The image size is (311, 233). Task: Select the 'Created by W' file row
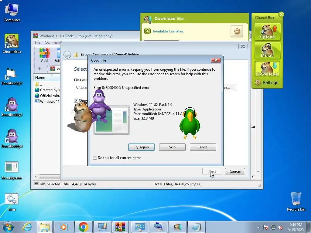pyautogui.click(x=47, y=90)
